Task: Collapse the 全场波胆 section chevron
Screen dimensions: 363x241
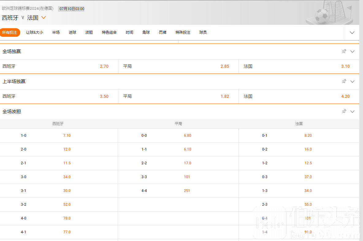Action: click(x=352, y=112)
